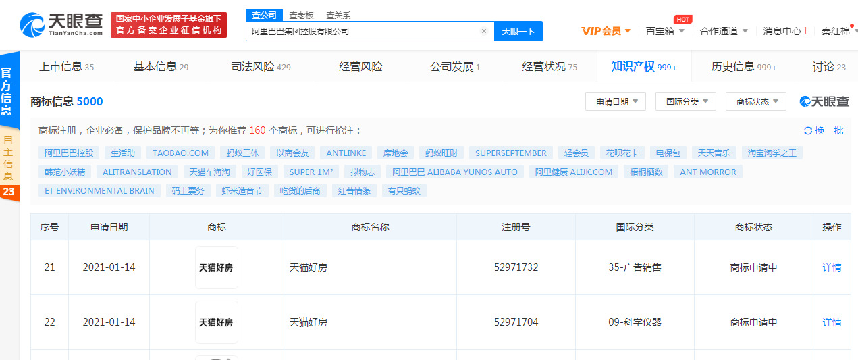Open the VIP会员 dropdown
858x360 pixels.
coord(606,31)
